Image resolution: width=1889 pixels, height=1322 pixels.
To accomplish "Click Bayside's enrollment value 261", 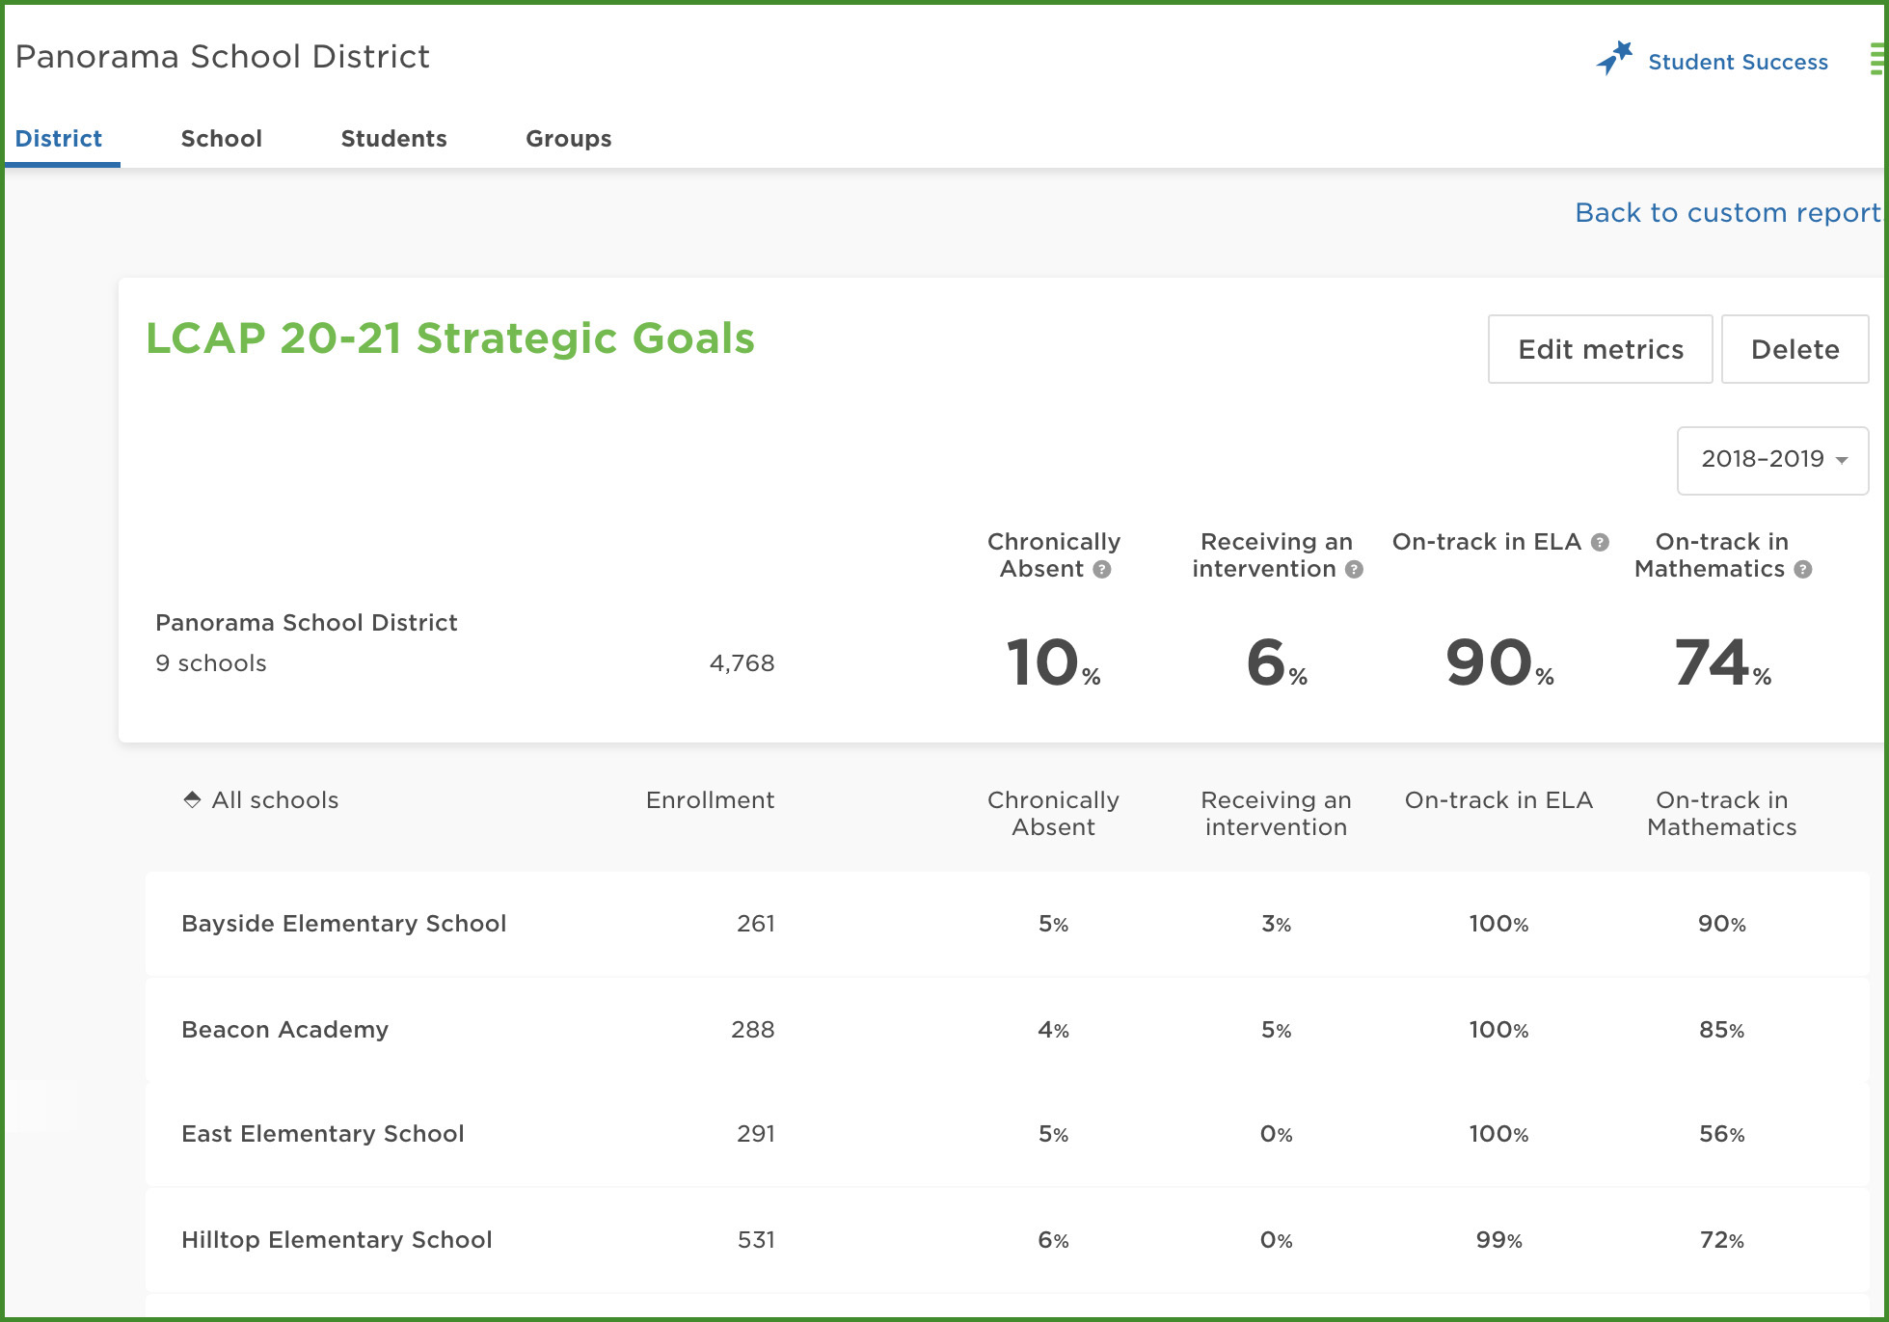I will click(x=756, y=923).
